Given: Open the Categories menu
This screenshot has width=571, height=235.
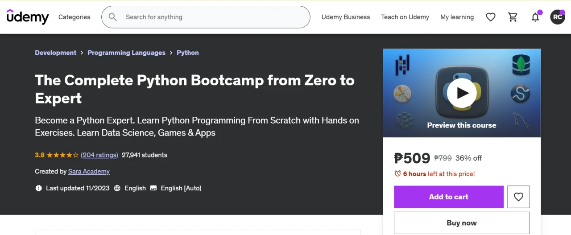Looking at the screenshot, I should tap(74, 17).
